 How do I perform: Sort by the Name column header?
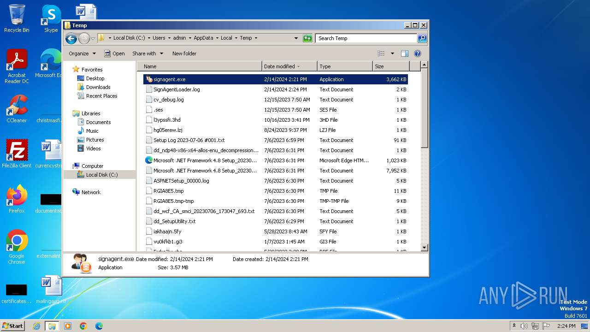point(200,66)
